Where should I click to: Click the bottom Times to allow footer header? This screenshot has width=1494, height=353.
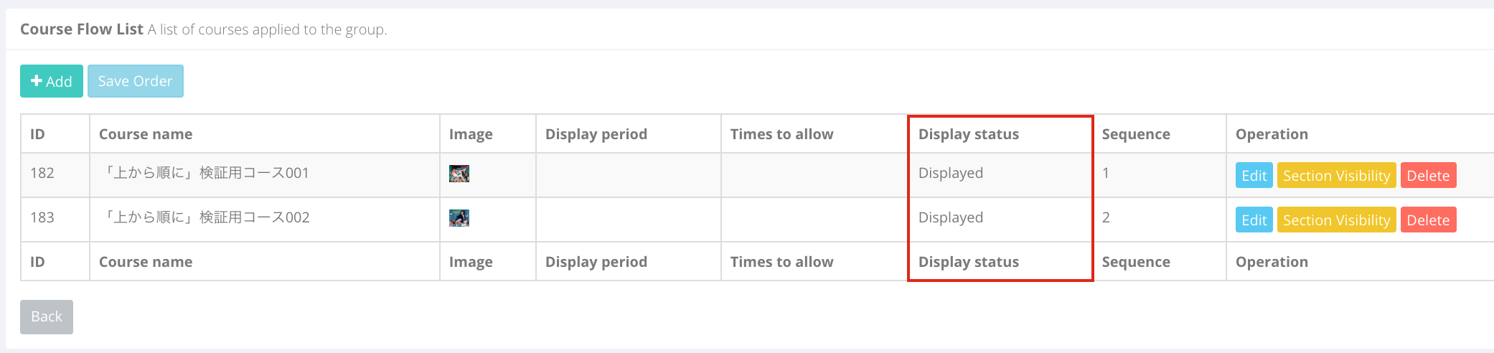click(782, 262)
